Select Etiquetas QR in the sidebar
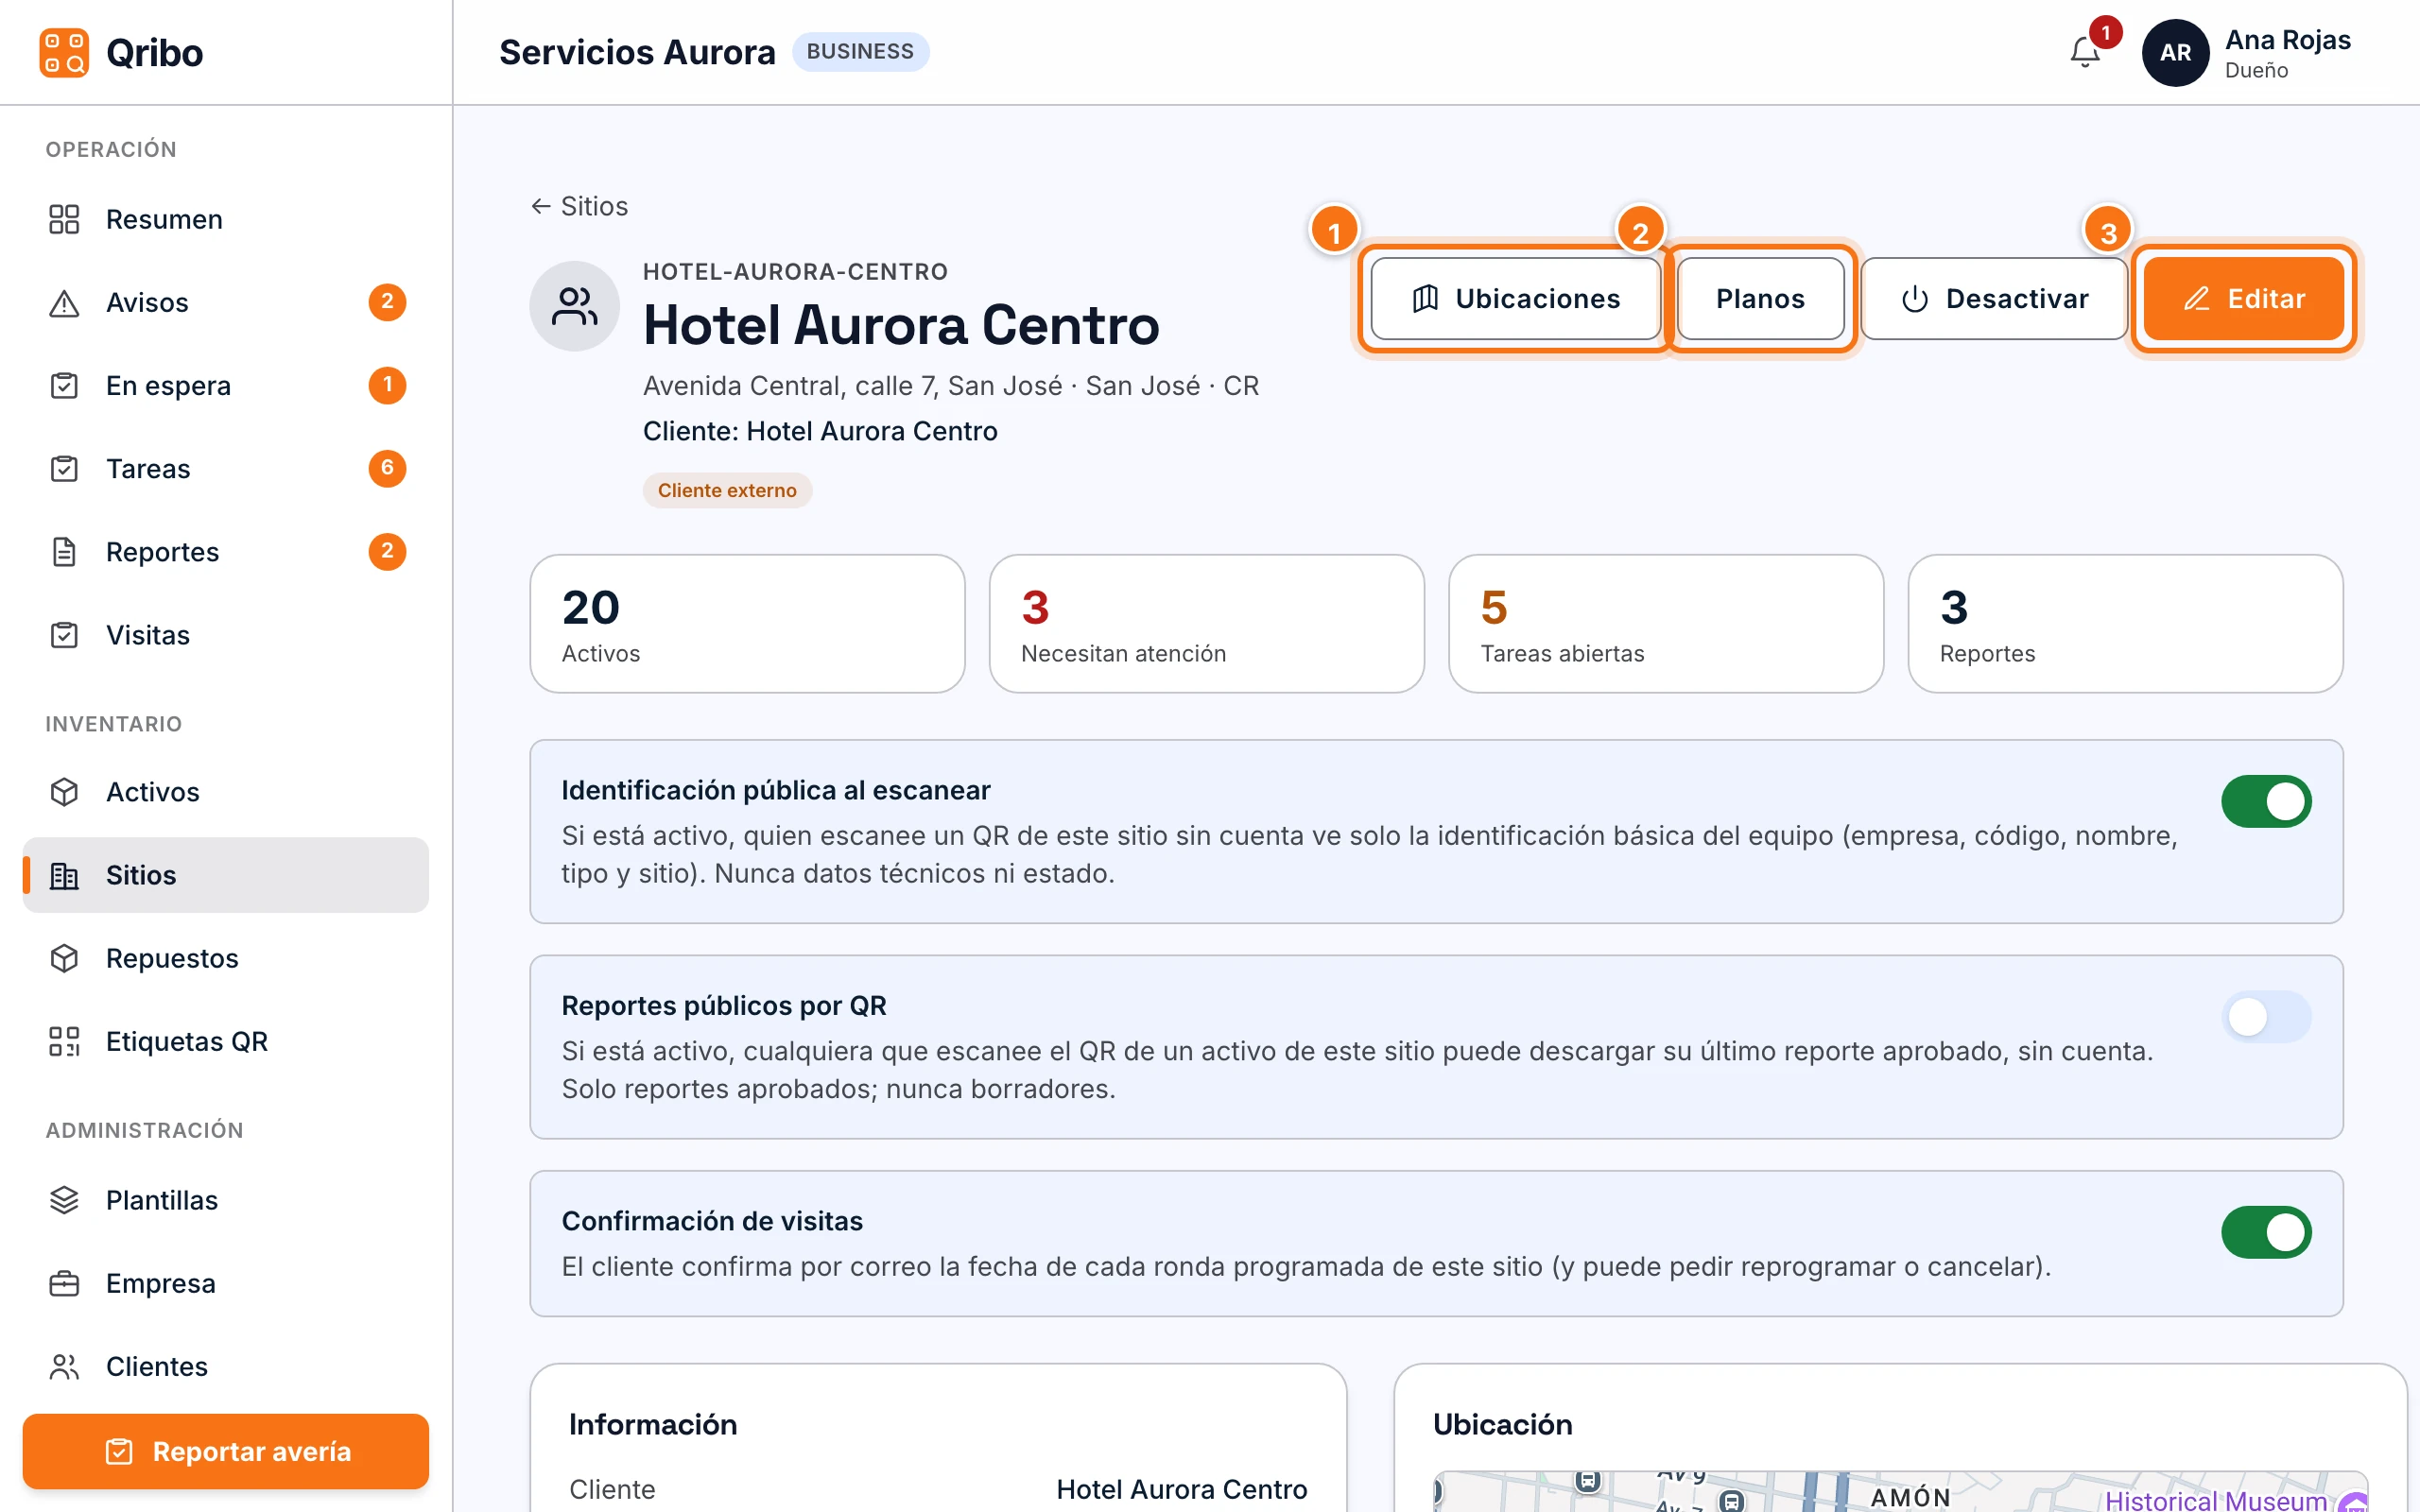 tap(226, 1041)
